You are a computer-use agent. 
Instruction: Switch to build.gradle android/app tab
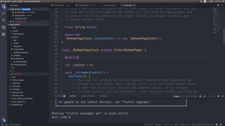coord(60,5)
